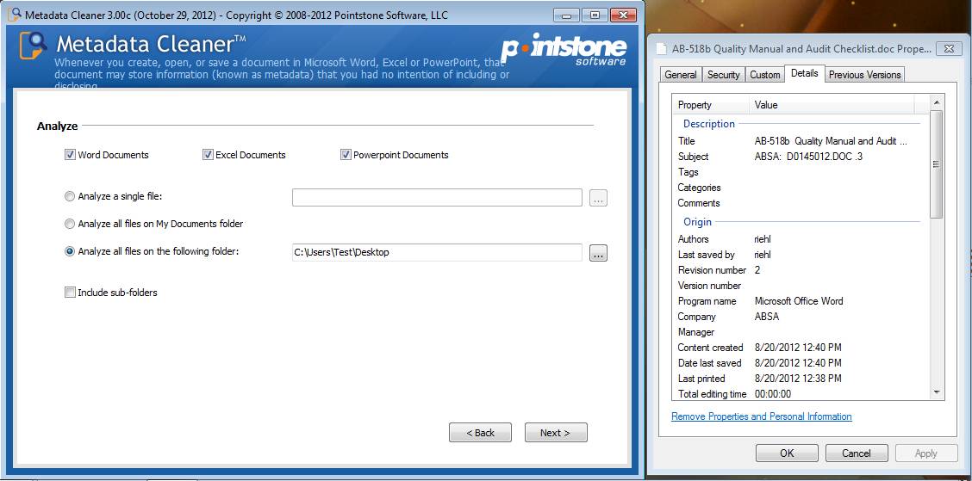The width and height of the screenshot is (972, 481).
Task: Close the Properties dialog window
Action: (949, 48)
